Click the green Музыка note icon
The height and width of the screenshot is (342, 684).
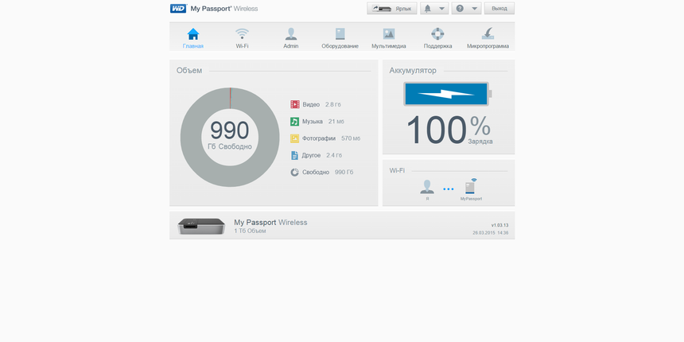[295, 121]
